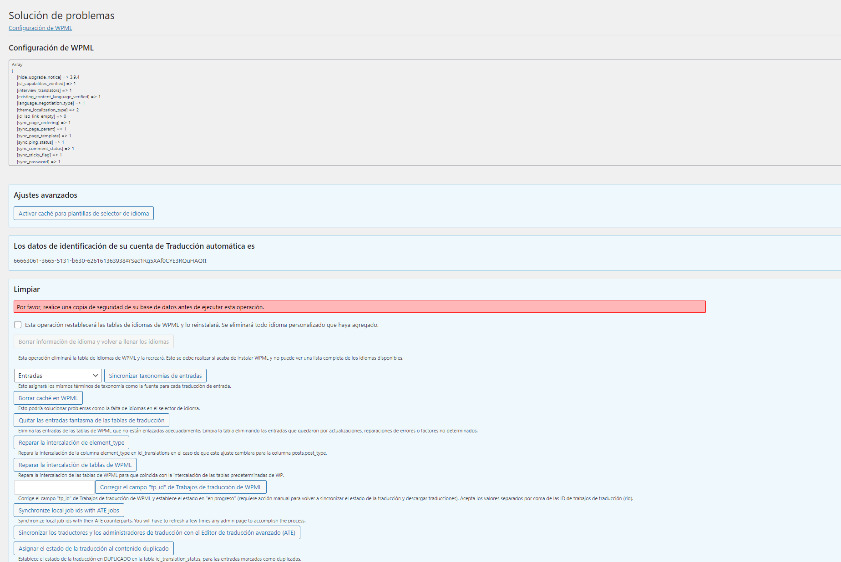The height and width of the screenshot is (562, 841).
Task: Click the "[sync_sticky_flag] => 1" line
Action: (40, 155)
